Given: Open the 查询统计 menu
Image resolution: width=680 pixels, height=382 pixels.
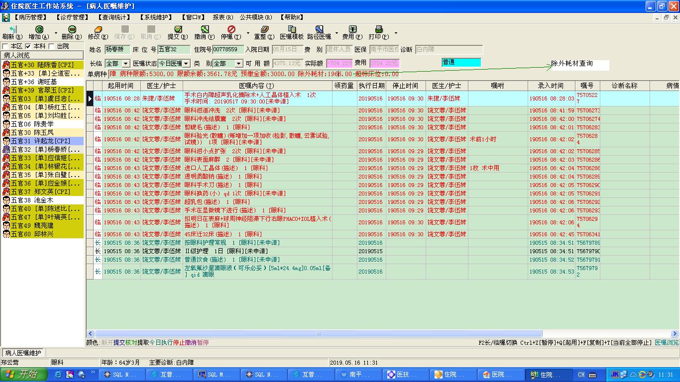Looking at the screenshot, I should pos(114,17).
